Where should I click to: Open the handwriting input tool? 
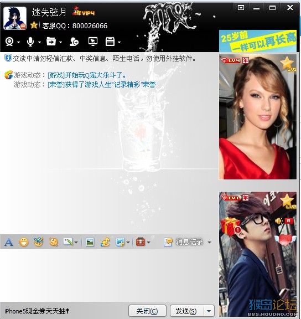68,242
